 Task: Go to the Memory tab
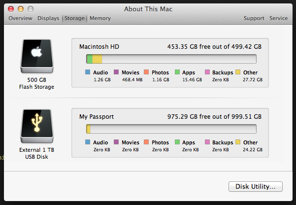coord(100,18)
